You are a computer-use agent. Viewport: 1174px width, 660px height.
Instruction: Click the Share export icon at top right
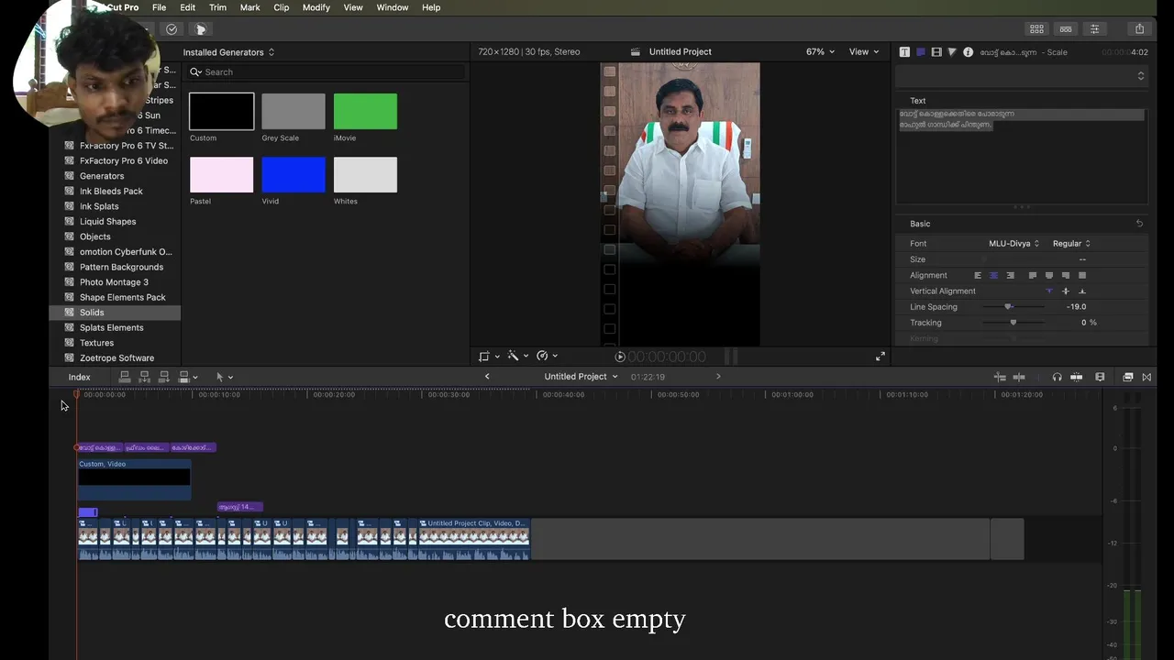(x=1139, y=29)
